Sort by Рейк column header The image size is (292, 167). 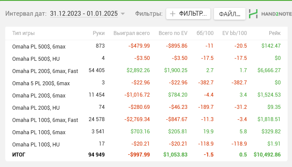[274, 33]
